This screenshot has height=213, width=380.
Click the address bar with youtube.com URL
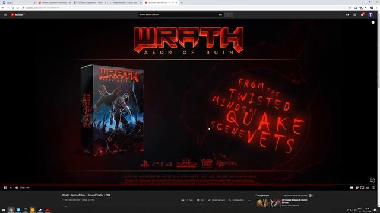(x=184, y=8)
